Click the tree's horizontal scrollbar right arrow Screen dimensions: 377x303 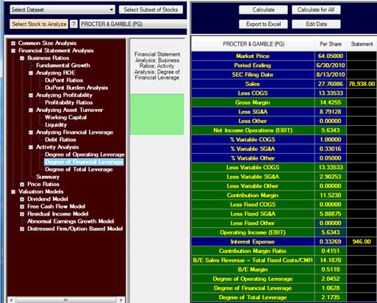121,300
